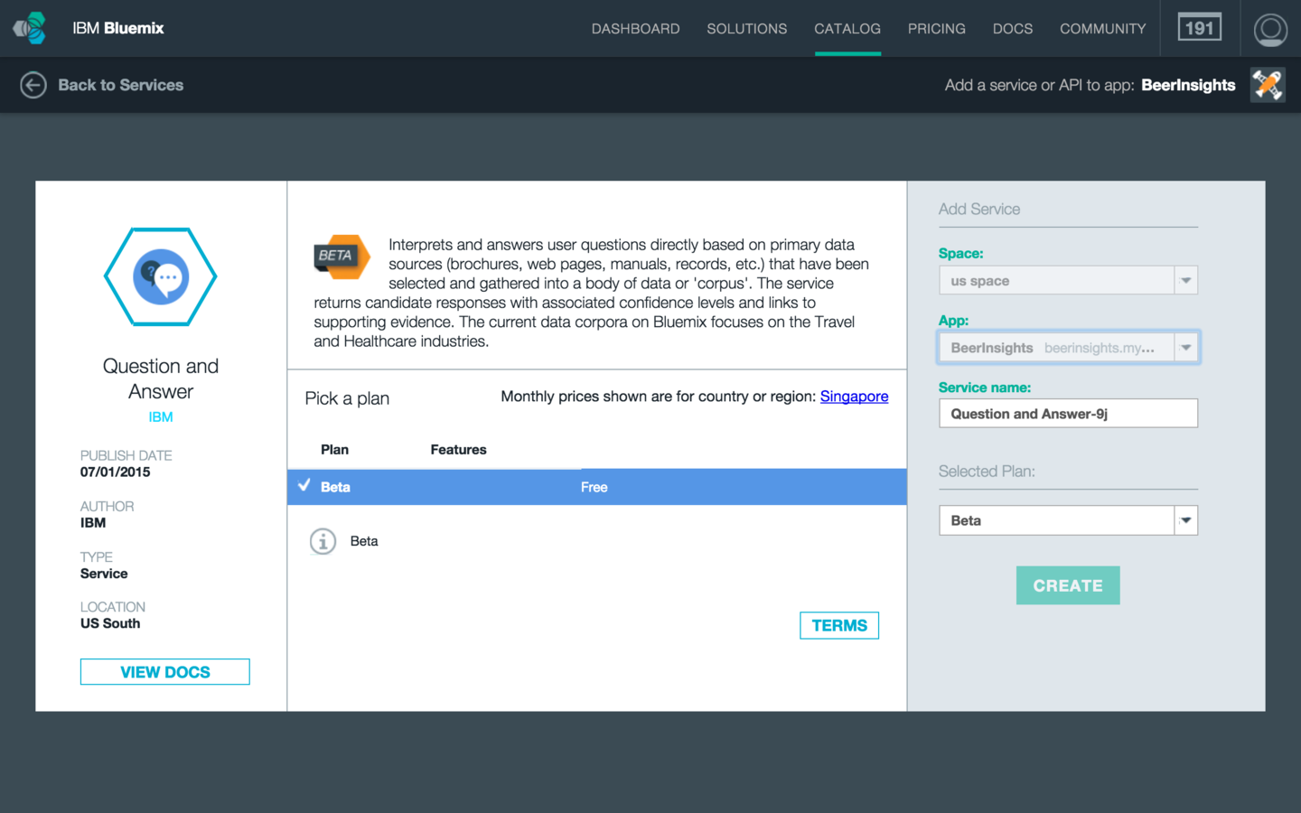Open the user profile avatar icon
1301x813 pixels.
coord(1270,29)
